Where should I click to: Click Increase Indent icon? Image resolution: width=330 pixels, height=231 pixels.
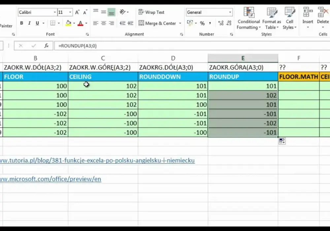click(130, 23)
